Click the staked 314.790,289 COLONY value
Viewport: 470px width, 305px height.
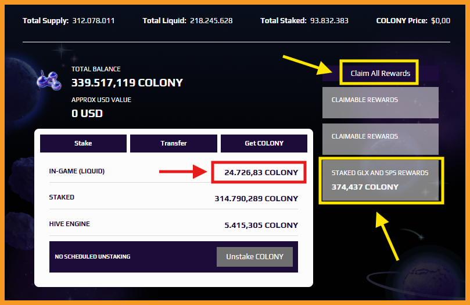(256, 199)
